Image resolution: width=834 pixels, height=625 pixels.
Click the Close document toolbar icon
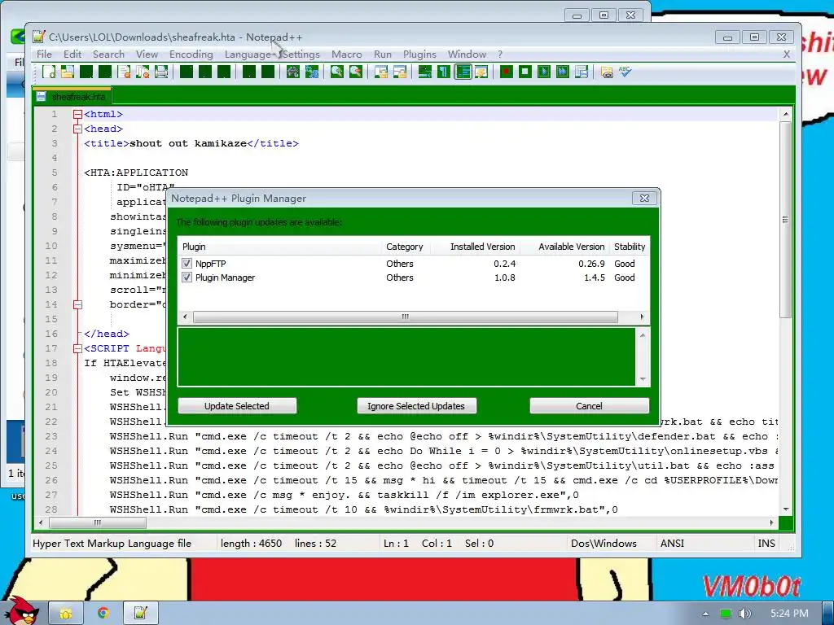pyautogui.click(x=124, y=72)
